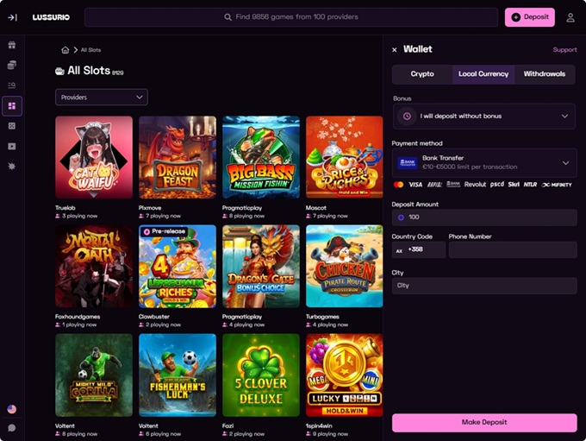The width and height of the screenshot is (586, 441).
Task: Choose the Skrill payment option
Action: pyautogui.click(x=514, y=185)
